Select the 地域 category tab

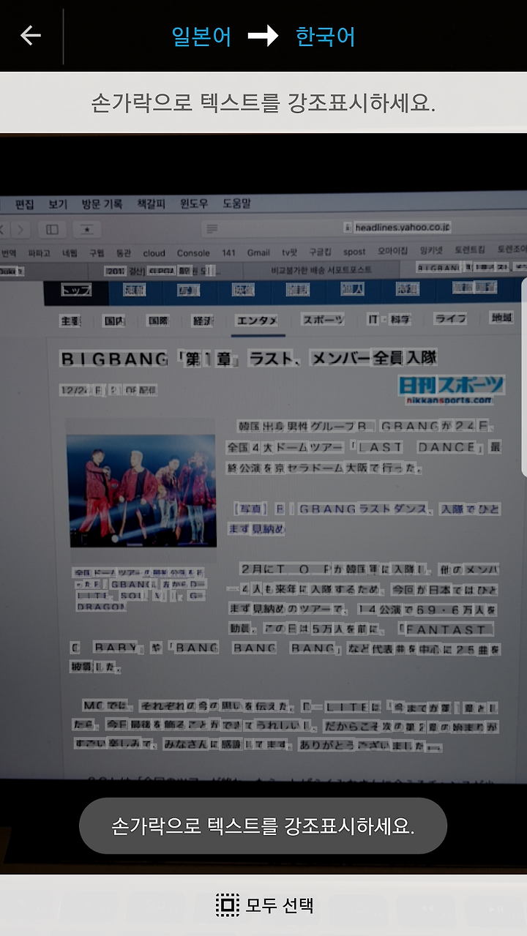coord(502,318)
